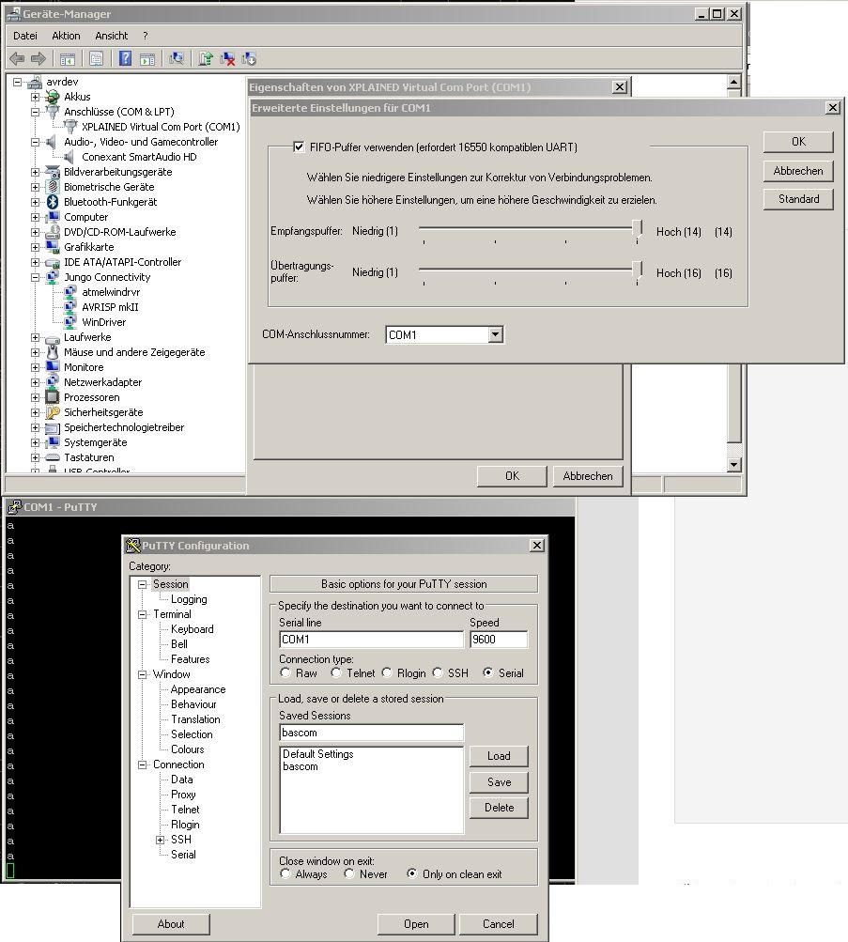Collapse the Anschlüsse (COM & LPT) node
This screenshot has width=848, height=942.
click(36, 112)
